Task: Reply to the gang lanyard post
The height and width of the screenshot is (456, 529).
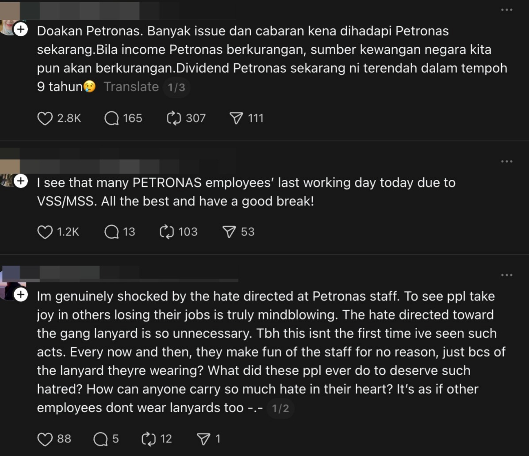Action: tap(101, 439)
